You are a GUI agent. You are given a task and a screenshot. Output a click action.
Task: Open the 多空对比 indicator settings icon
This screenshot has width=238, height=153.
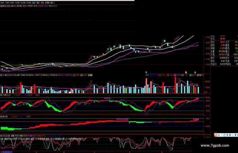click(1, 136)
